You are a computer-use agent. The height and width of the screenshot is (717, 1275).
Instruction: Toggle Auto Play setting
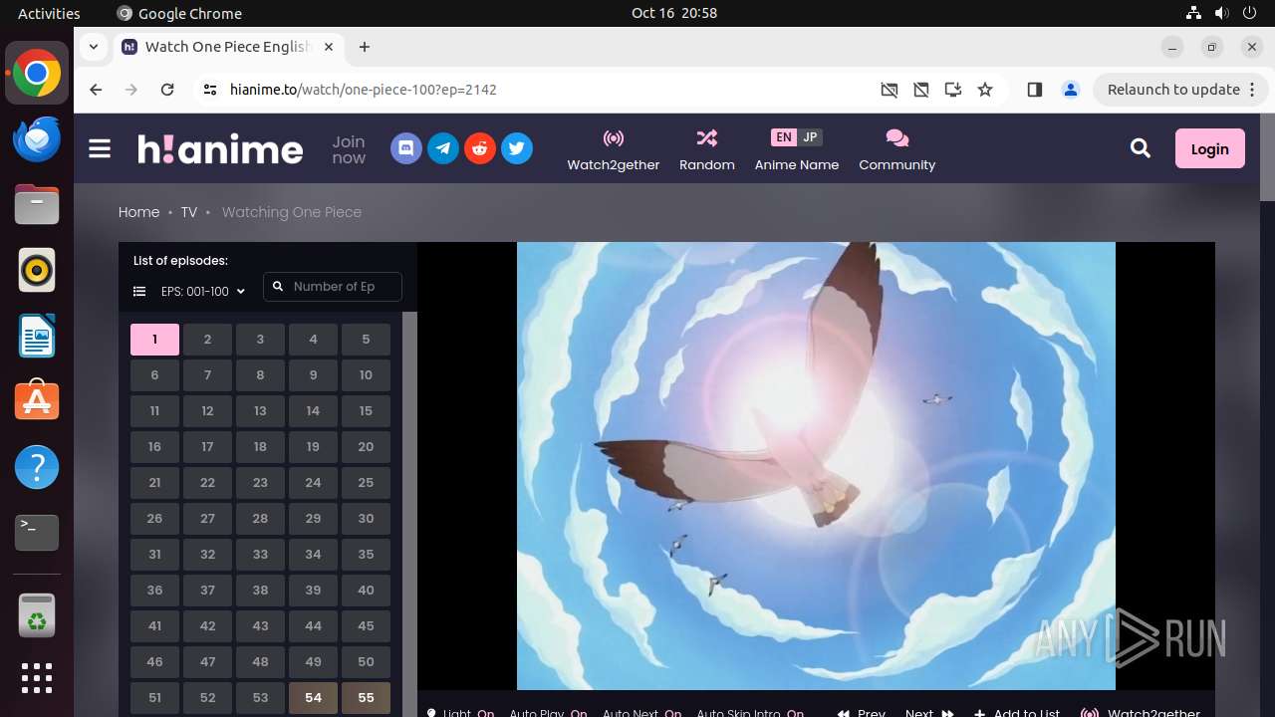pyautogui.click(x=548, y=713)
